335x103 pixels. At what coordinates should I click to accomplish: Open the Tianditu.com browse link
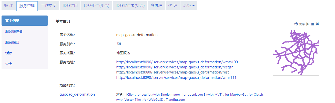(175, 100)
